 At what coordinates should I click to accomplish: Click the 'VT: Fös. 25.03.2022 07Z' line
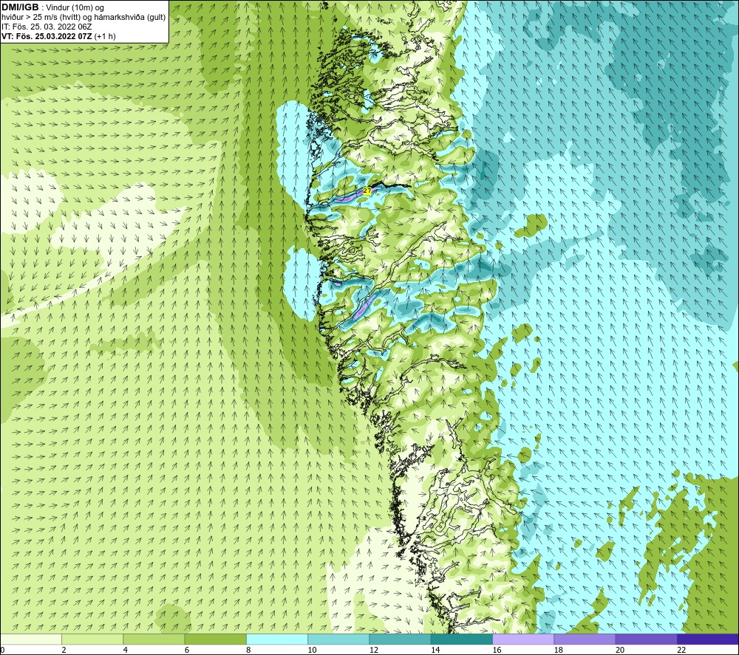click(58, 36)
